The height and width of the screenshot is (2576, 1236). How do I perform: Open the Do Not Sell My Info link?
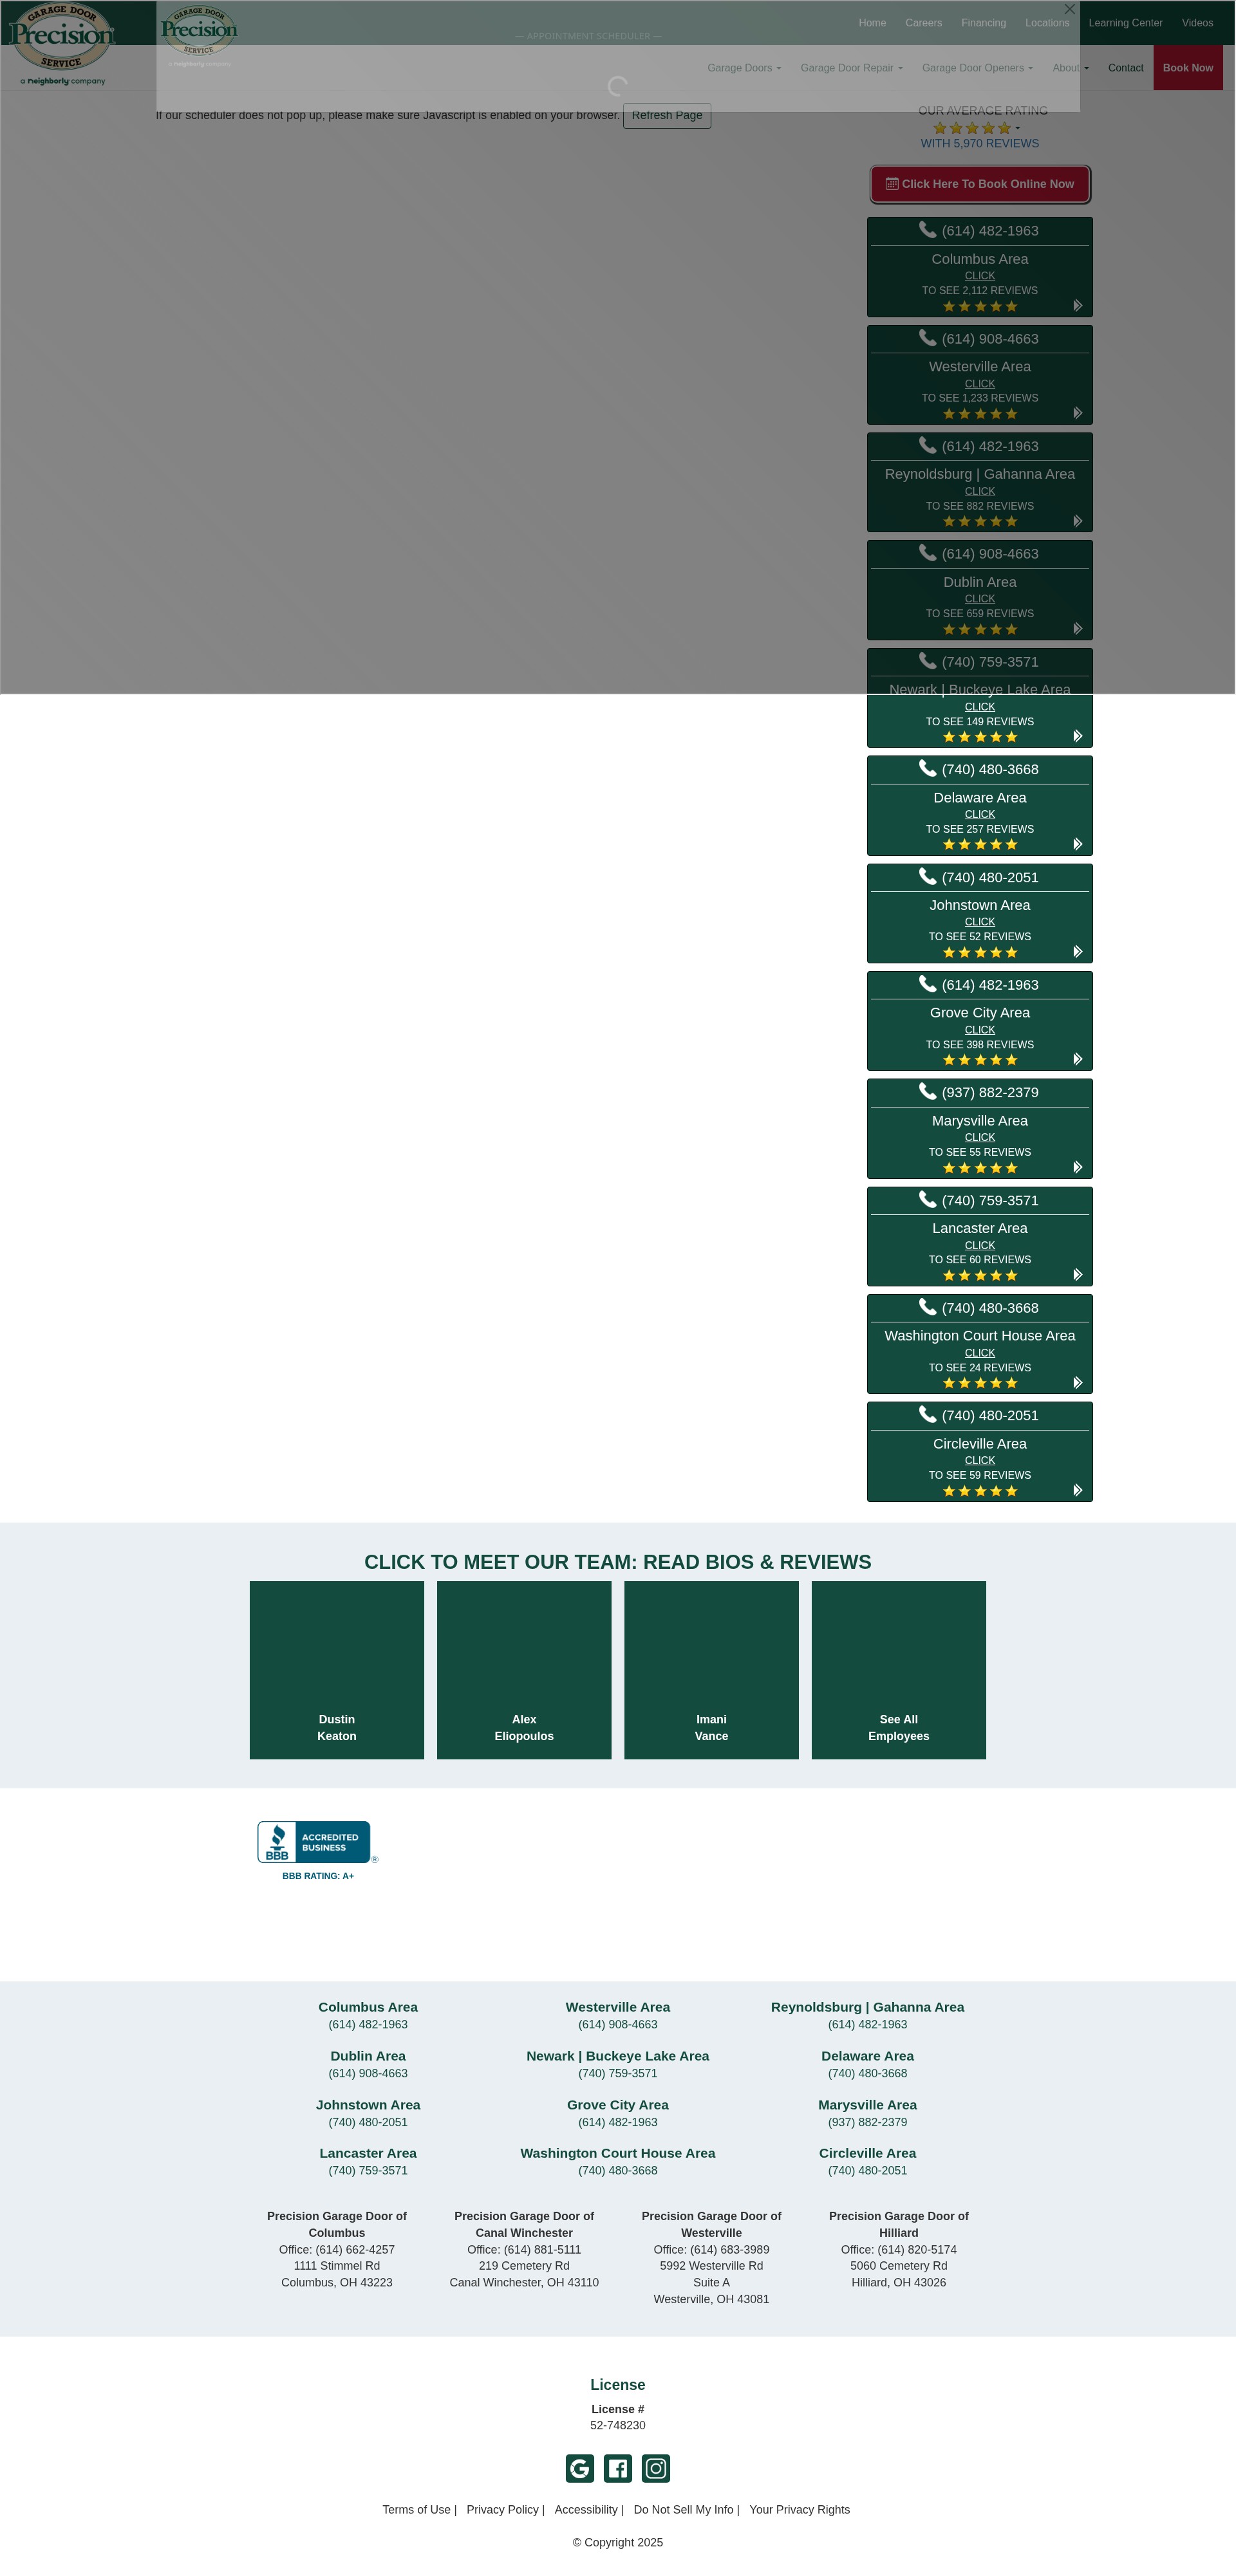pos(683,2510)
